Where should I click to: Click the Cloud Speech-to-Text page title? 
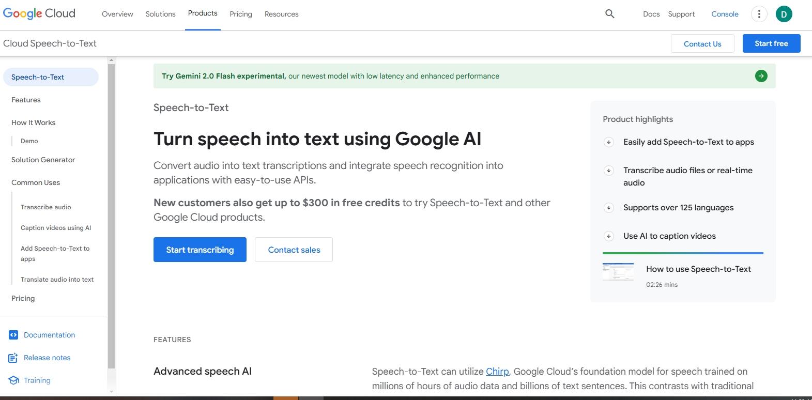(x=50, y=43)
